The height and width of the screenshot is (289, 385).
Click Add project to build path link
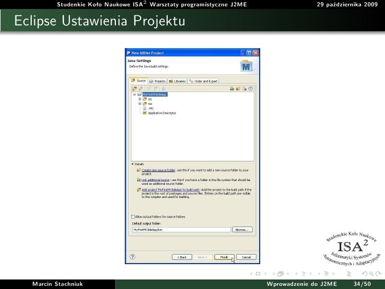(170, 189)
